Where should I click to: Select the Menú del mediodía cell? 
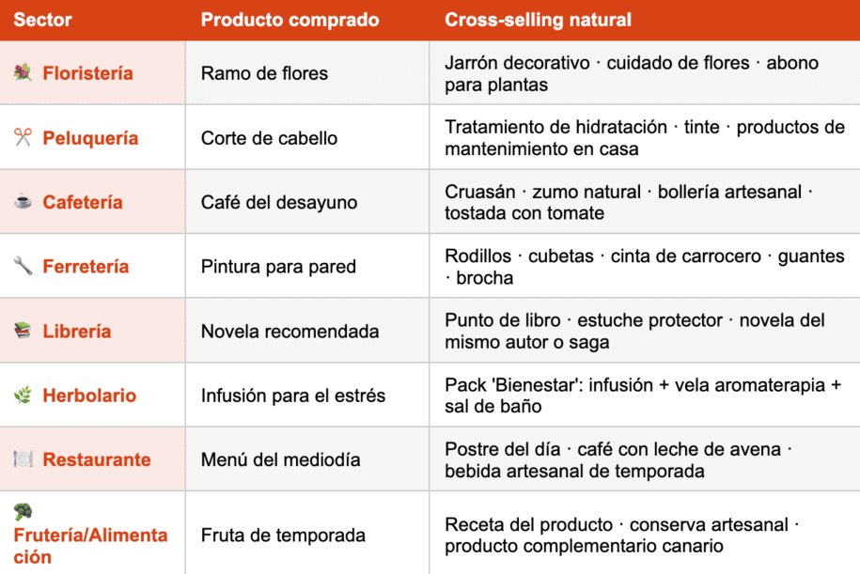tap(307, 458)
